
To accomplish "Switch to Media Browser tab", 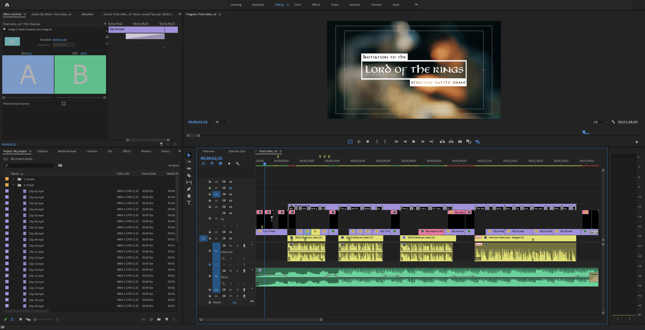I will [67, 151].
